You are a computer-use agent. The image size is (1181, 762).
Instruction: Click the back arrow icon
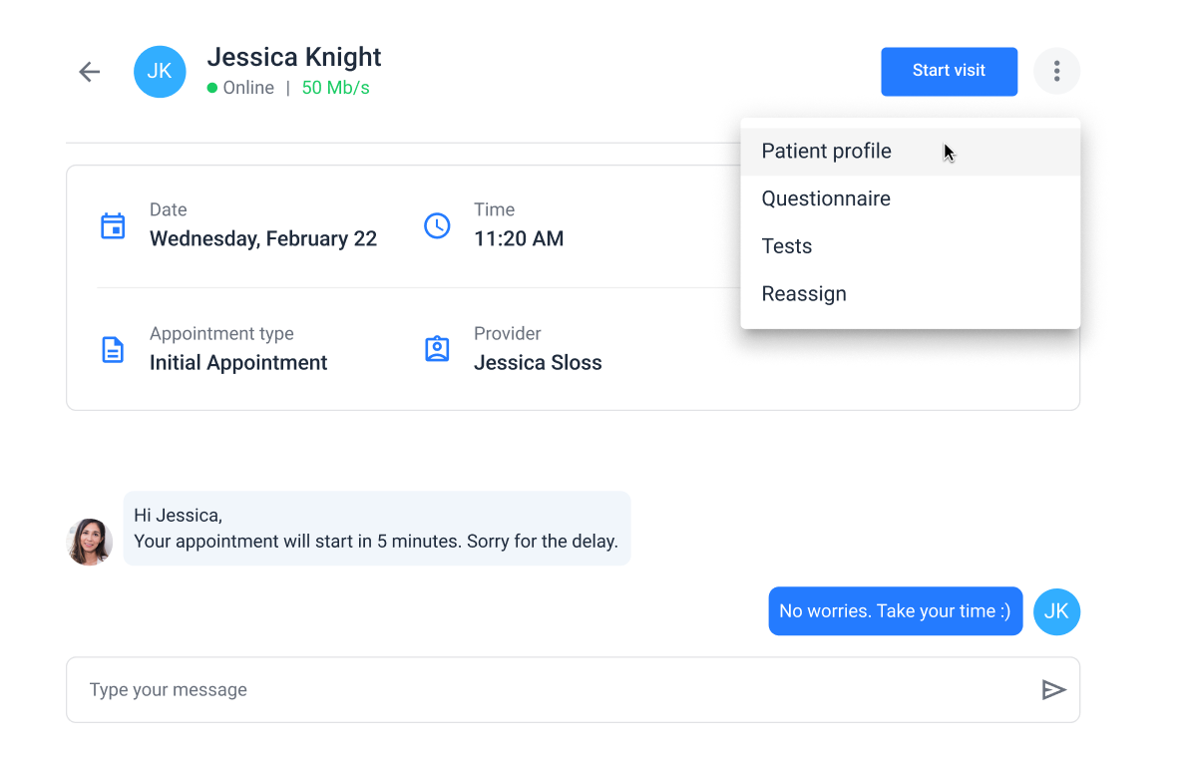click(x=90, y=72)
